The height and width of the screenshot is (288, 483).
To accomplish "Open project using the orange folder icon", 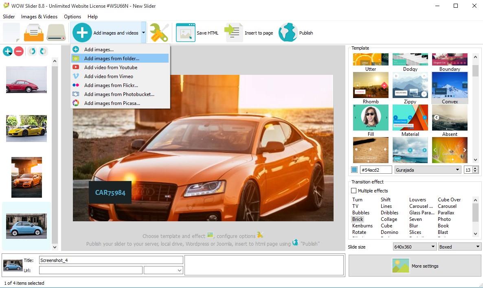I will pyautogui.click(x=33, y=33).
